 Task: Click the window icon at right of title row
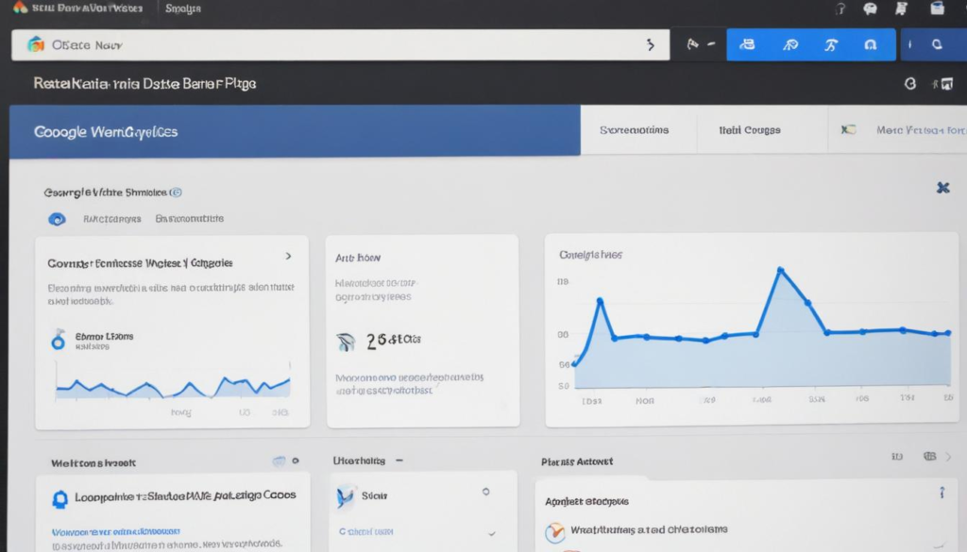946,84
